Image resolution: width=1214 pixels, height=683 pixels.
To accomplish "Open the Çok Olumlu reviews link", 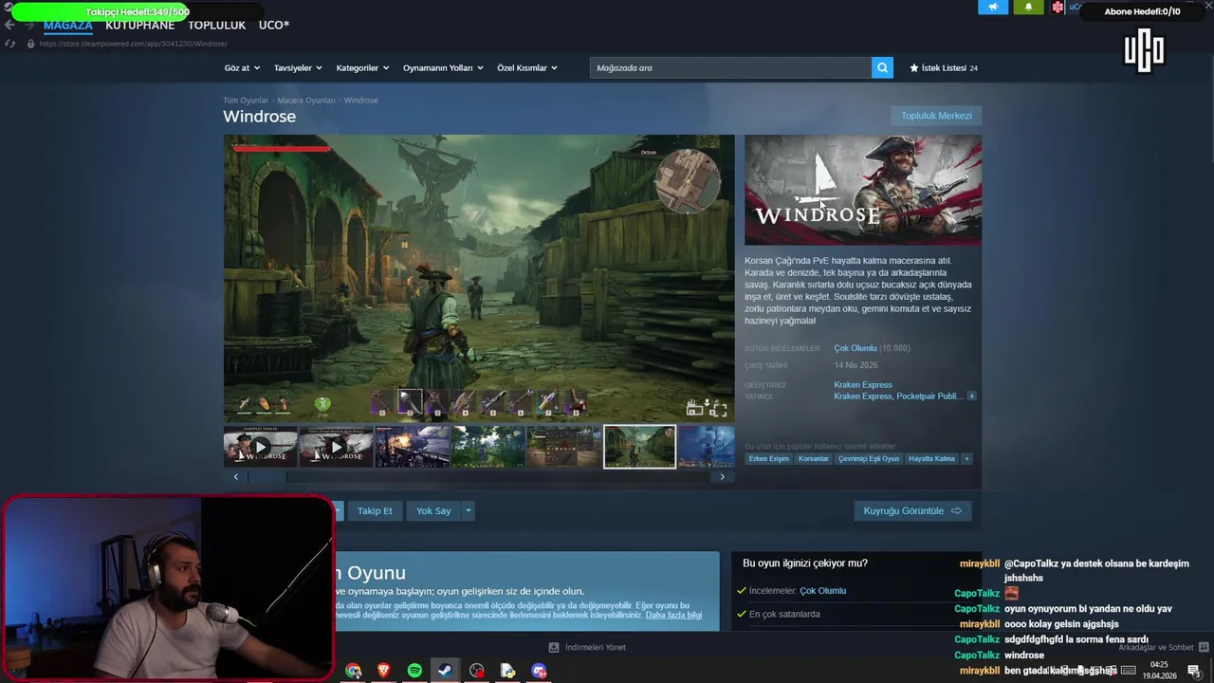I will [x=855, y=348].
